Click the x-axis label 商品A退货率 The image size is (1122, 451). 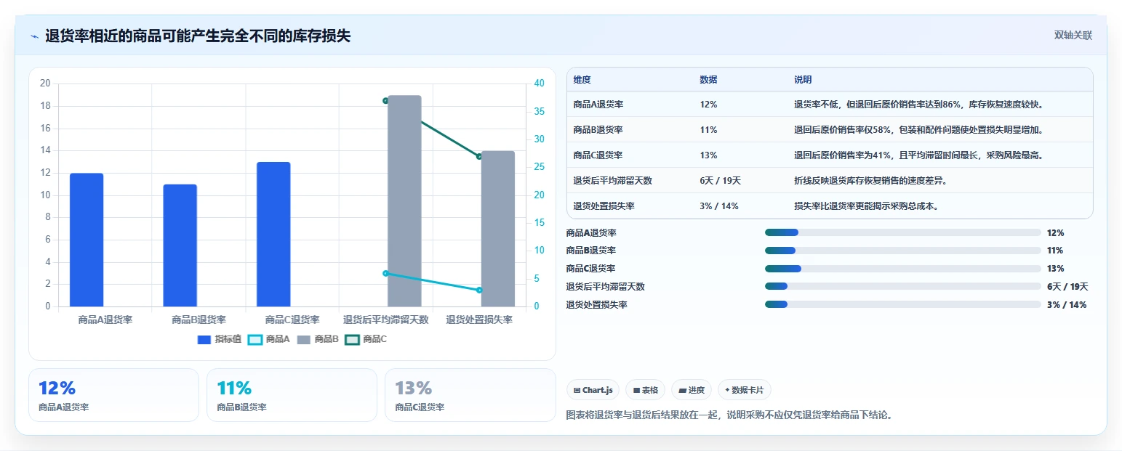coord(105,320)
